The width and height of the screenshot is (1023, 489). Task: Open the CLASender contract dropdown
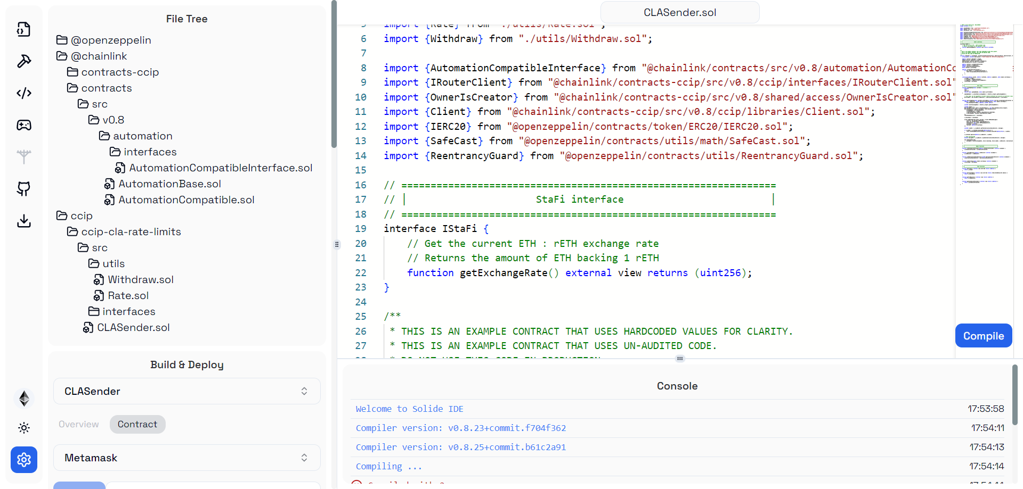coord(187,391)
